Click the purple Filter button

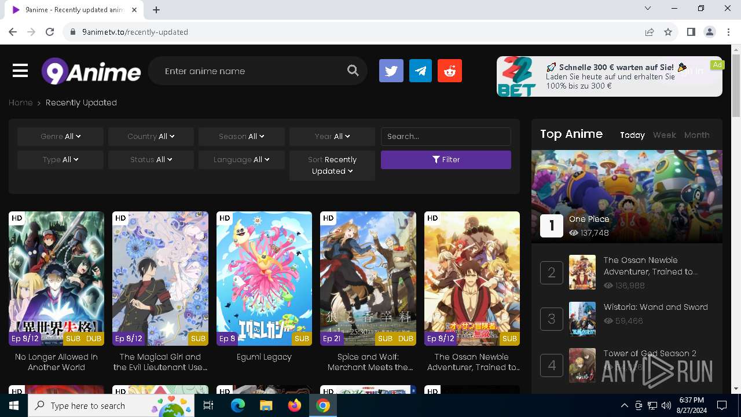click(446, 160)
